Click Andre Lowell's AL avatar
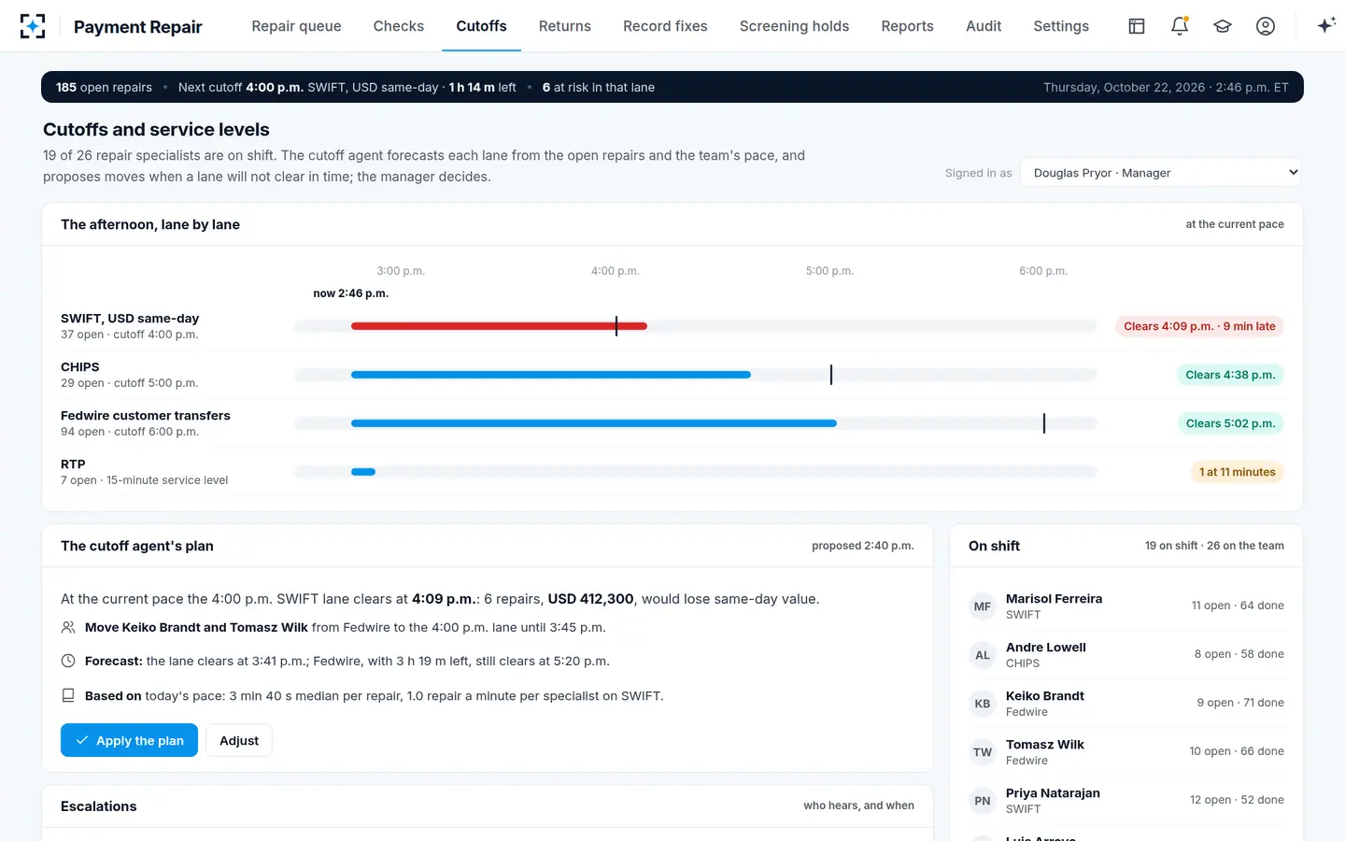 pos(983,655)
